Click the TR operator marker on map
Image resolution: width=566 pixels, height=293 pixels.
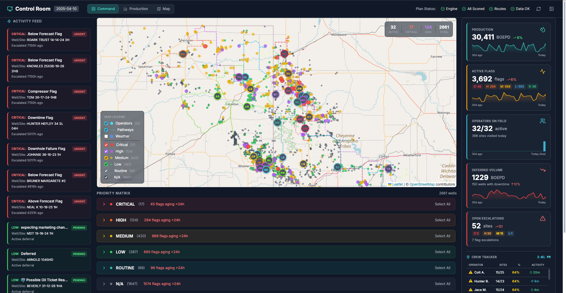point(389,169)
